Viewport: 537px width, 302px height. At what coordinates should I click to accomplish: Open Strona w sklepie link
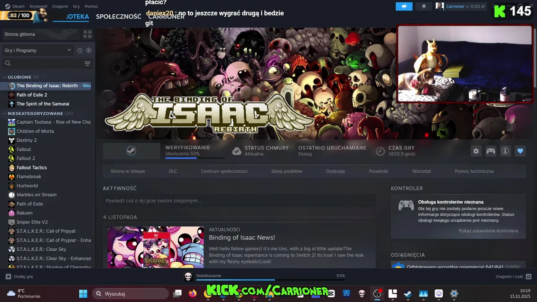pyautogui.click(x=128, y=171)
